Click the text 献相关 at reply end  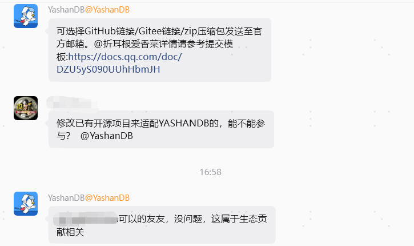tap(70, 232)
